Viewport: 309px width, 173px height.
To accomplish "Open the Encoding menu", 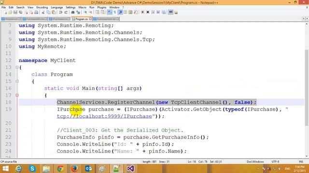I will (42, 7).
